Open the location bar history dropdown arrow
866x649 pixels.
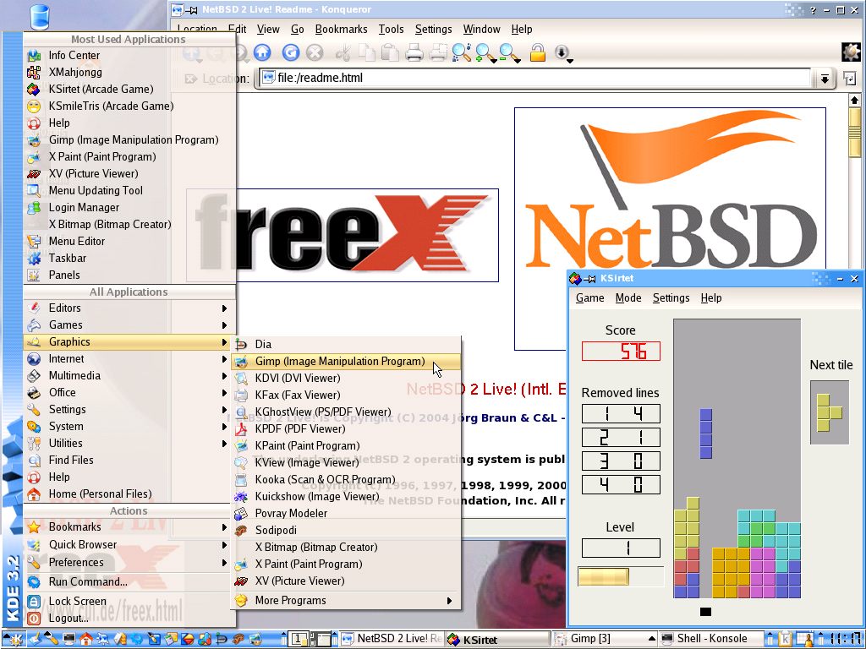[x=824, y=79]
